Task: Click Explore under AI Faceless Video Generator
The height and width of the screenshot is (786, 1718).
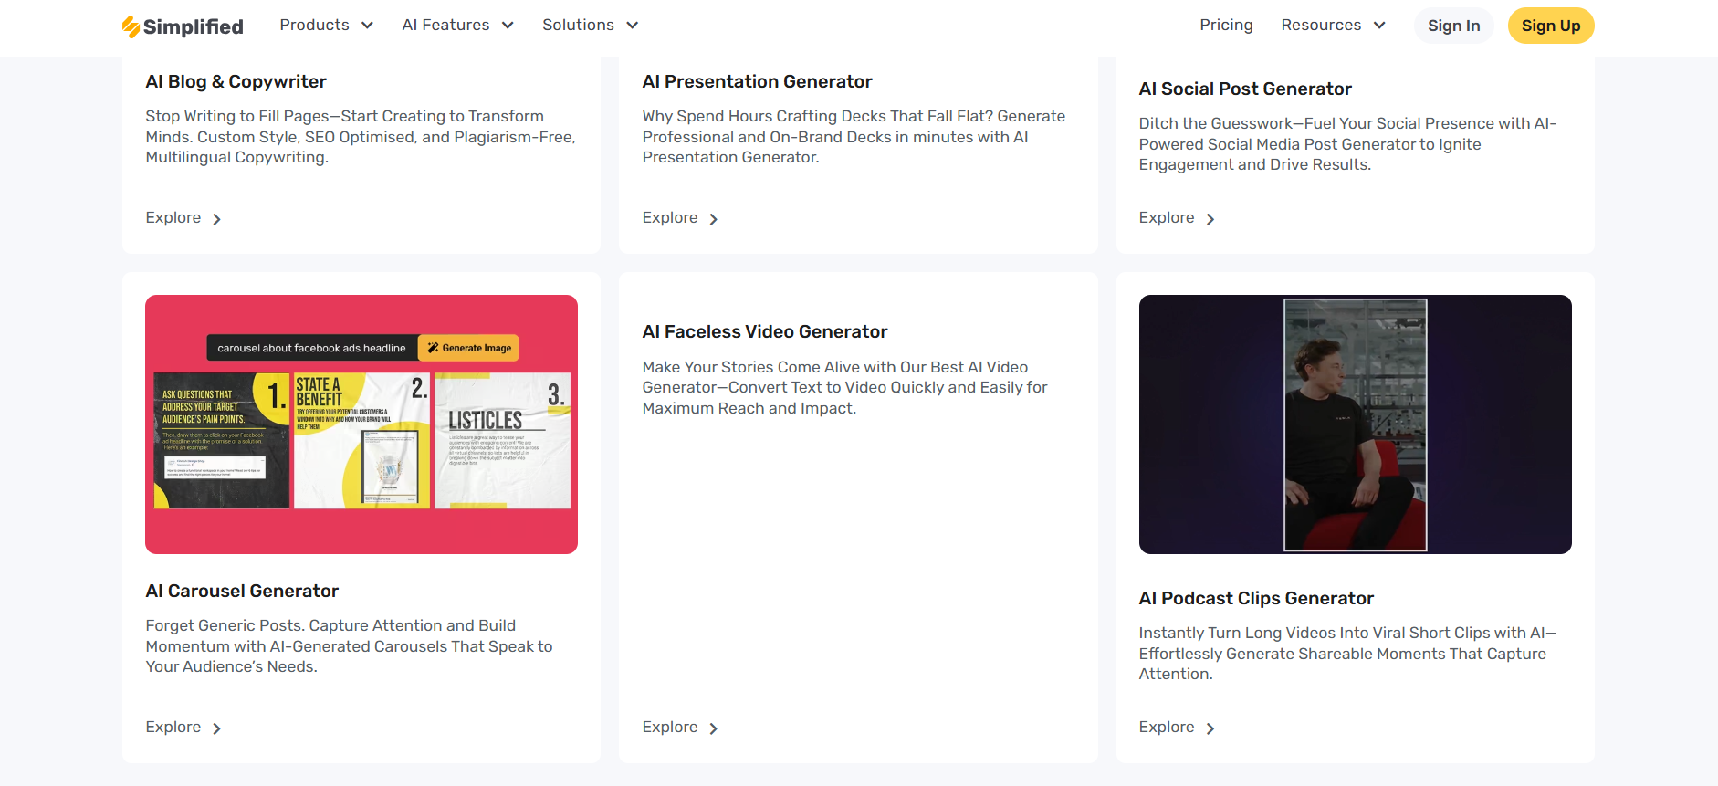Action: coord(670,727)
